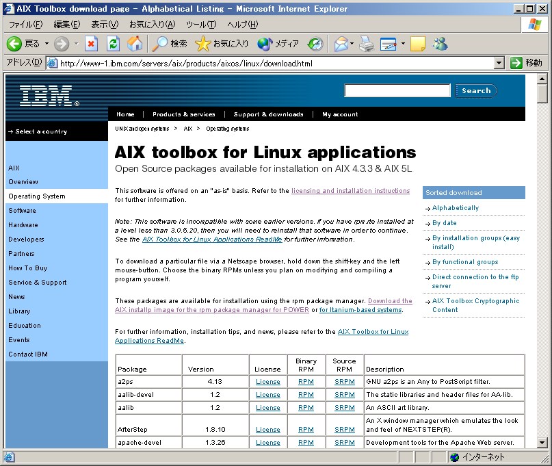Edit the page with the Edit icon
The width and height of the screenshot is (552, 466).
390,44
